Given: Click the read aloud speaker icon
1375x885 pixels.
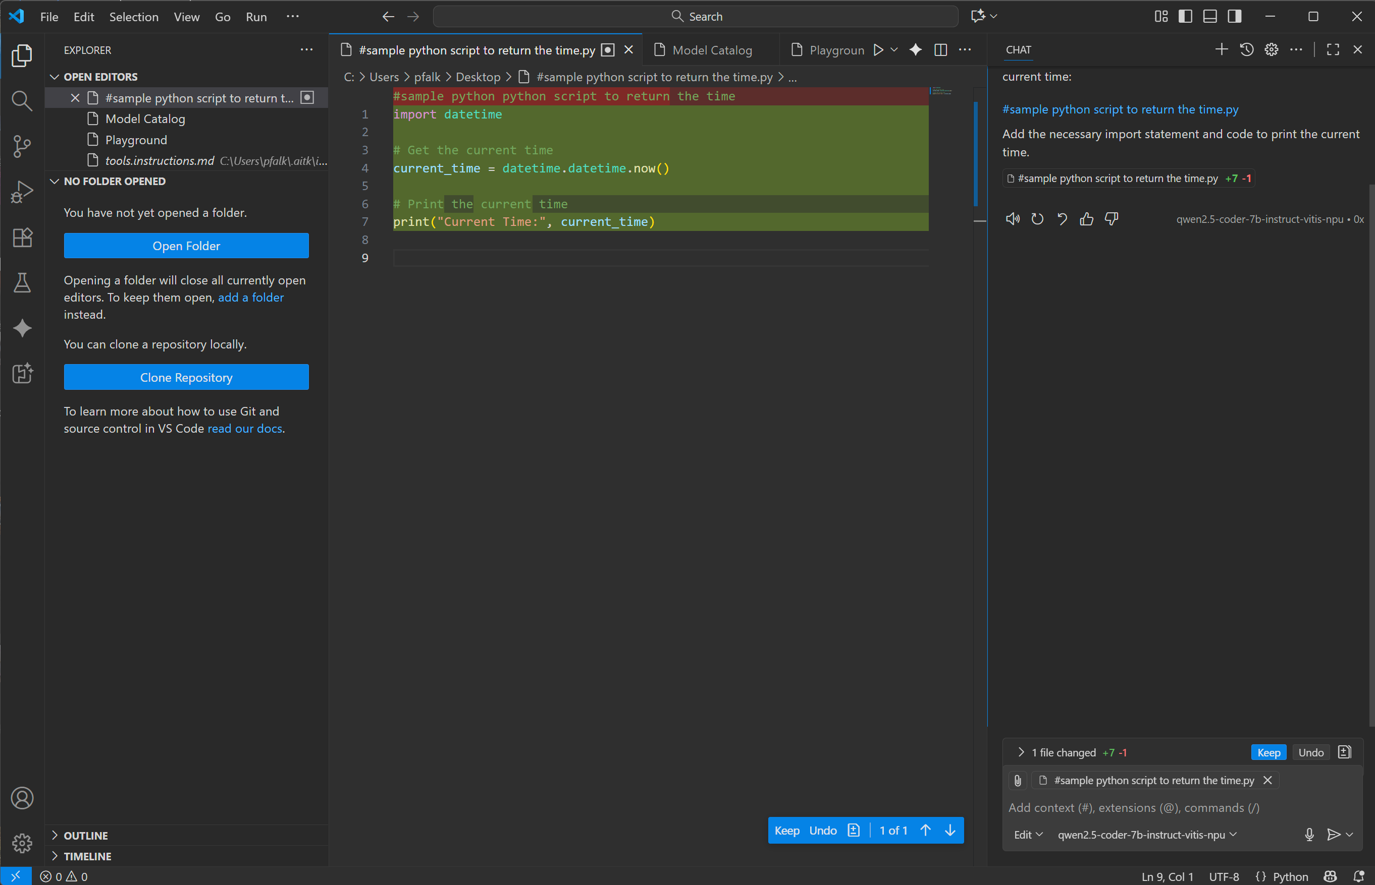Looking at the screenshot, I should point(1012,219).
